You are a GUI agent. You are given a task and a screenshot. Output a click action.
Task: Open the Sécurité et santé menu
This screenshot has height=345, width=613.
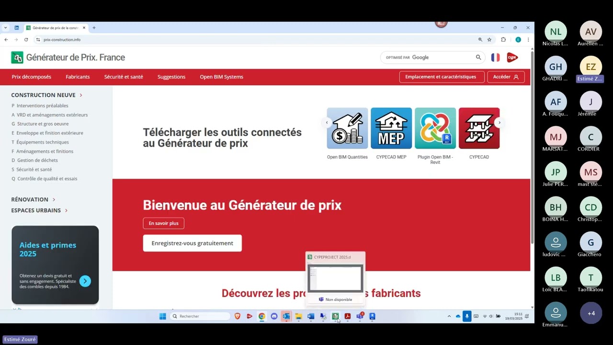124,77
